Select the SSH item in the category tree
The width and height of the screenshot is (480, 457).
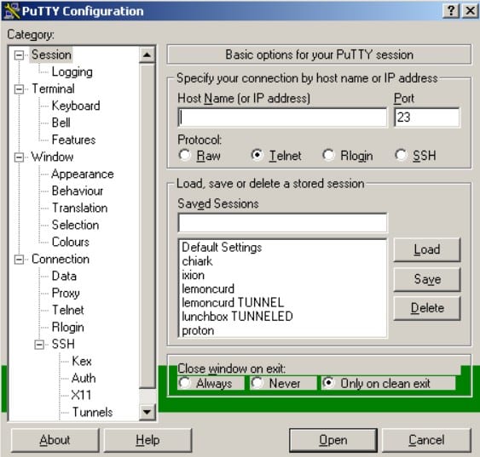pyautogui.click(x=63, y=345)
